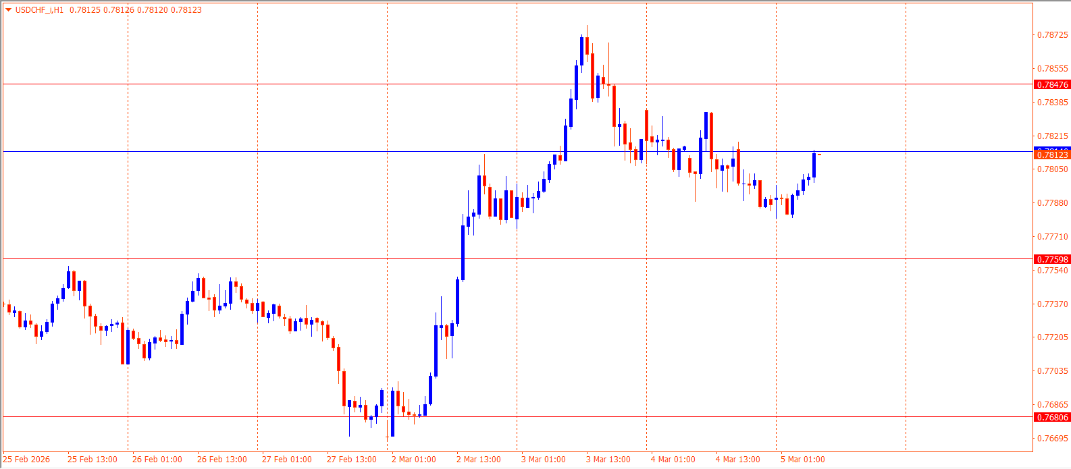Click the 27 Feb 01:00 time label
The width and height of the screenshot is (1071, 469).
[287, 460]
